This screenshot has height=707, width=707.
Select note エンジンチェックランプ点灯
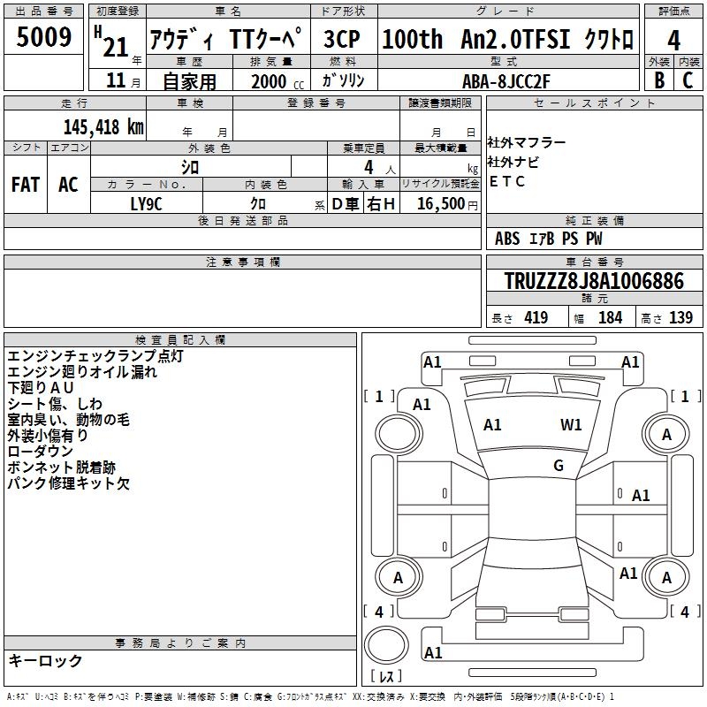click(x=95, y=356)
